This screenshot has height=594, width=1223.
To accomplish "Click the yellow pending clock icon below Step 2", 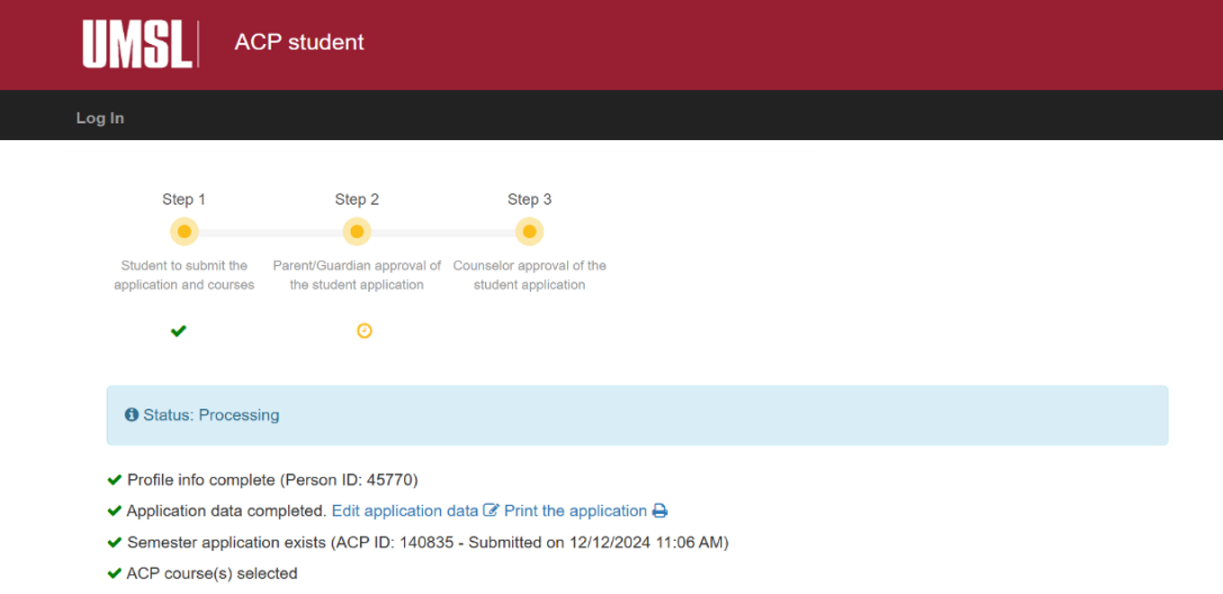I will click(x=364, y=331).
